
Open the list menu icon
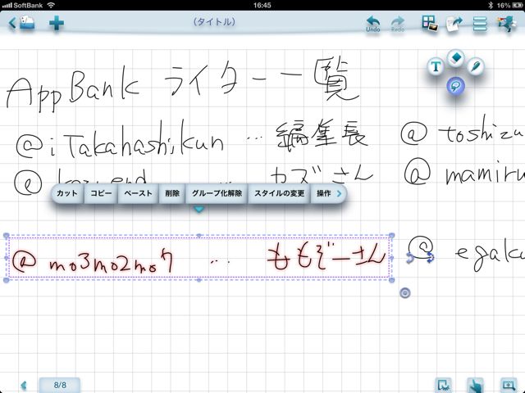click(x=480, y=24)
